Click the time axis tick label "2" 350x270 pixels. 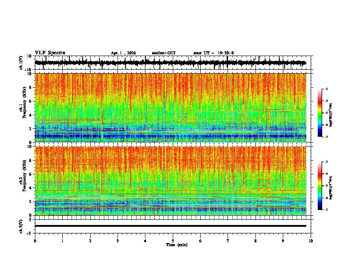tap(90, 241)
